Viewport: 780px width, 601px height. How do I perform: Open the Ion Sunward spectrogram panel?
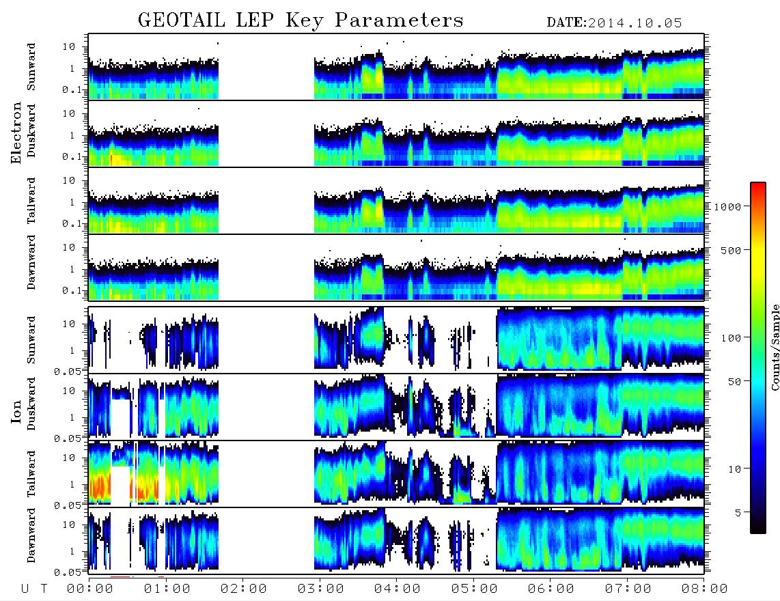coord(396,340)
